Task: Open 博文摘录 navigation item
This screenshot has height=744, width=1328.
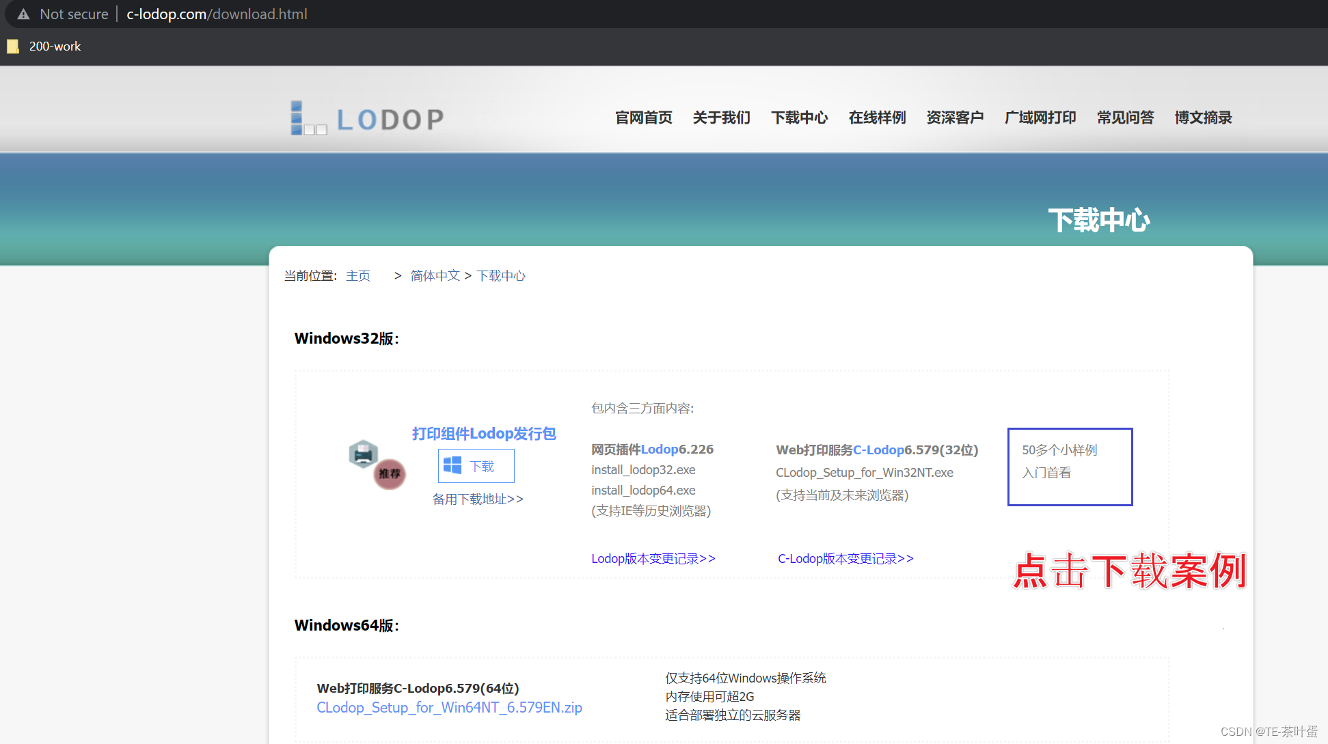Action: (1203, 118)
